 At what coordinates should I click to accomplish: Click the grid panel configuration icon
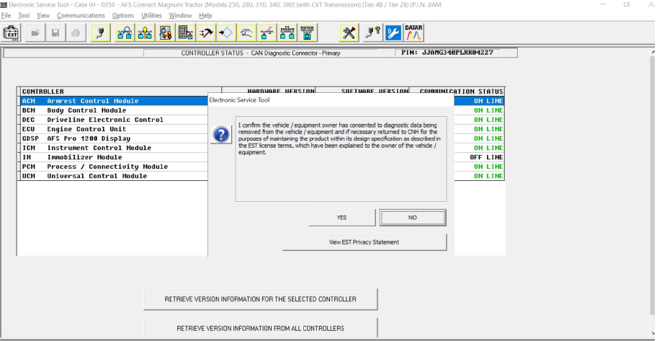coord(186,32)
